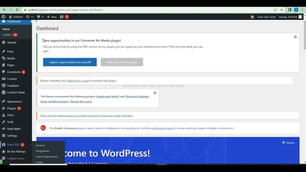The height and width of the screenshot is (172, 306).
Task: Select the Home submenu item
Action: click(x=6, y=29)
